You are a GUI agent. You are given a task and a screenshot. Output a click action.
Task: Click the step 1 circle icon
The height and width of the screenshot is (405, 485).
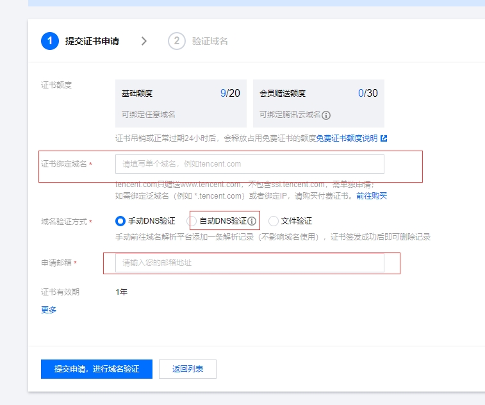click(x=50, y=41)
